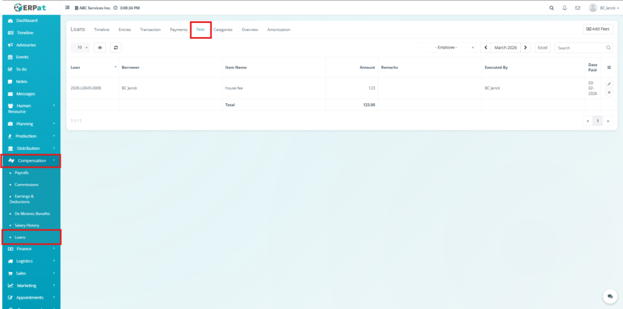623x309 pixels.
Task: Open the chat bubble icon at bottom right
Action: click(x=609, y=296)
